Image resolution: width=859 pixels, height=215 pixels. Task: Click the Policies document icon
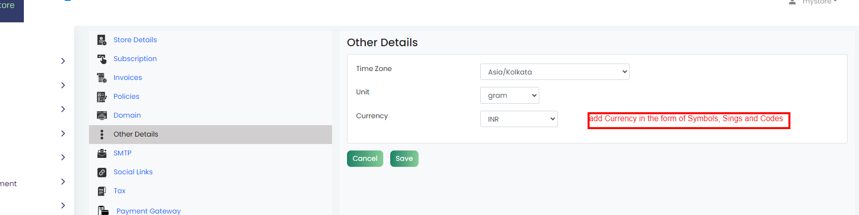(102, 96)
